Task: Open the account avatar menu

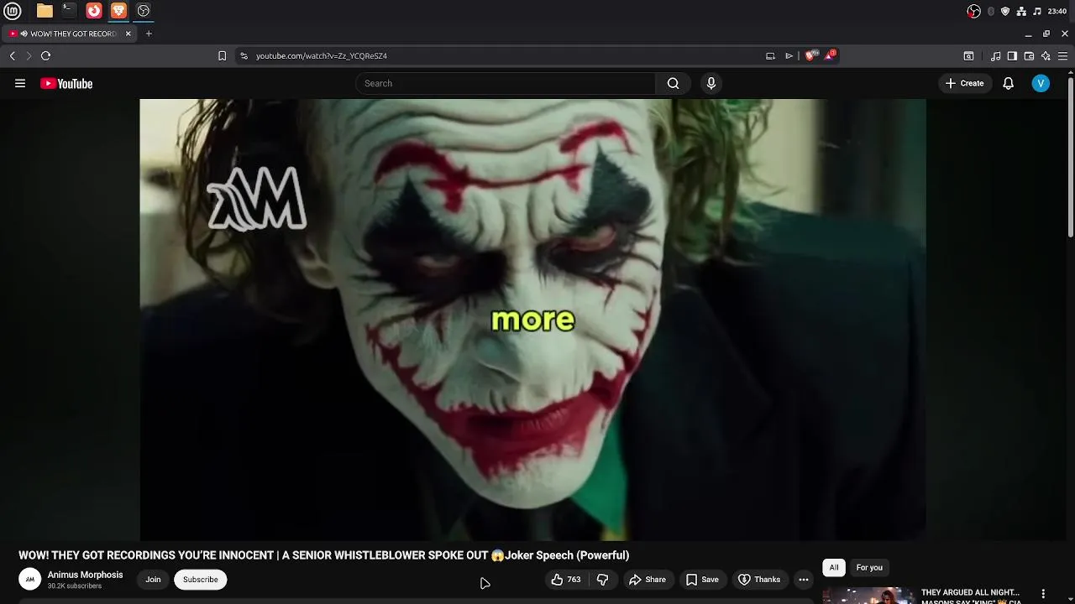Action: (1041, 83)
